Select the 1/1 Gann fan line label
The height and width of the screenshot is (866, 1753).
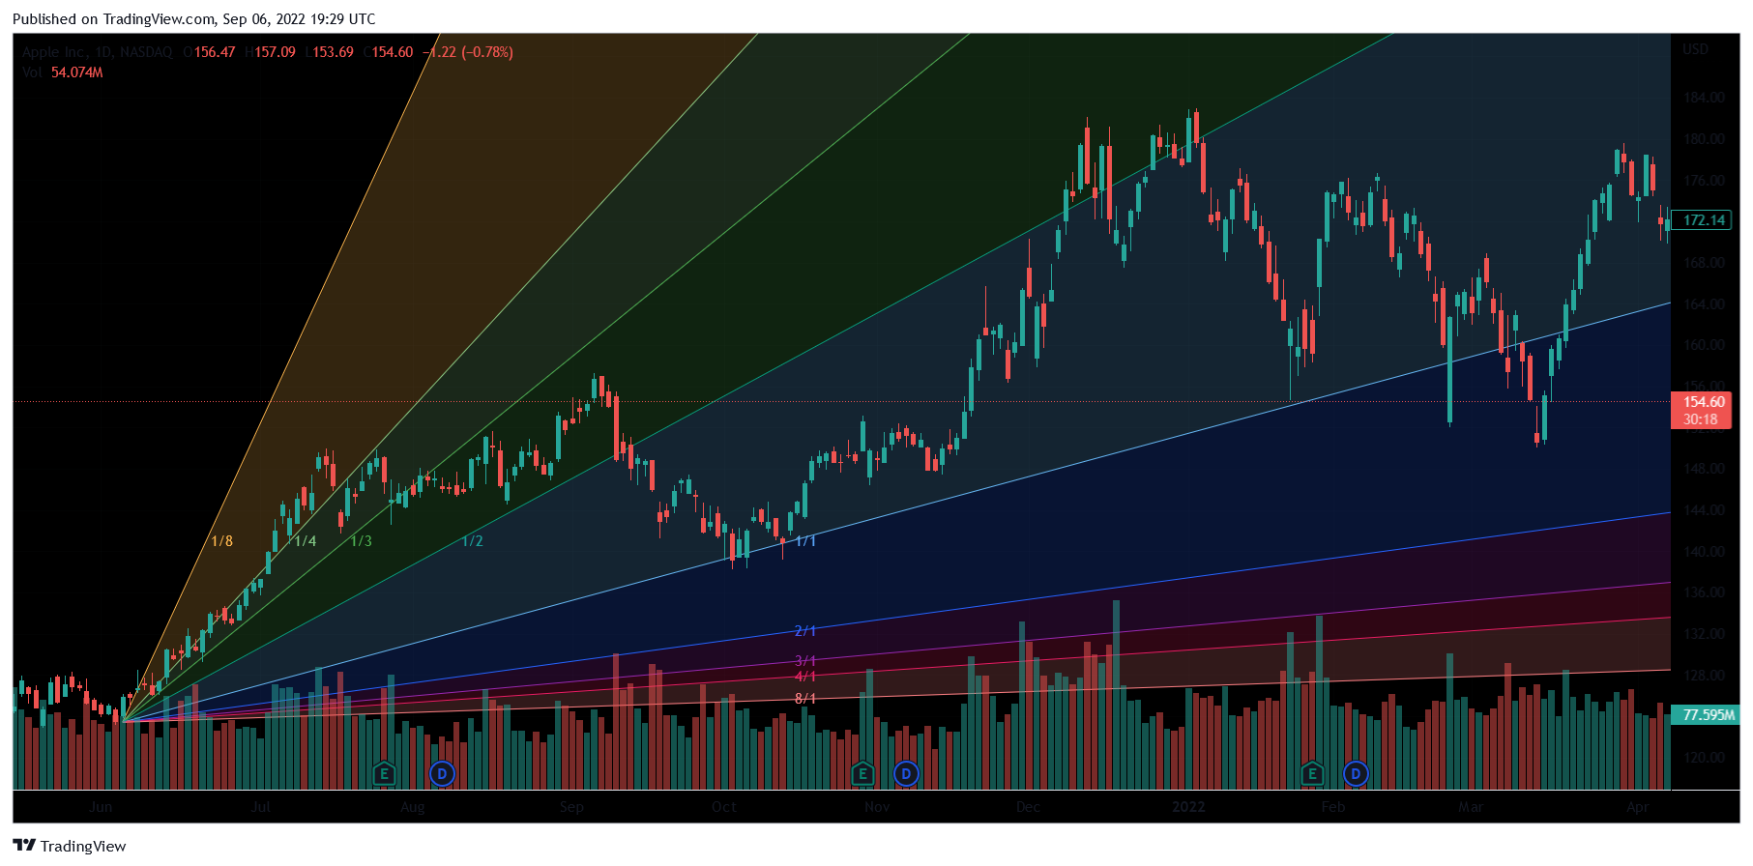click(x=805, y=541)
